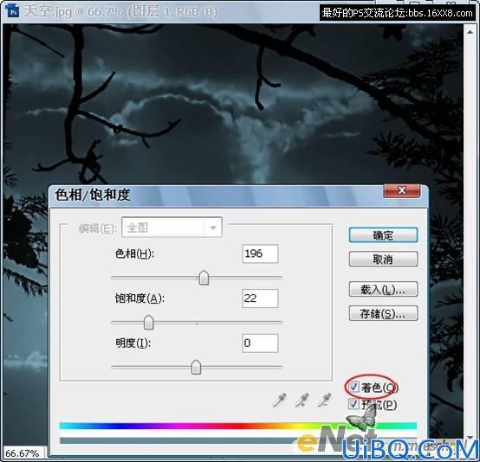This screenshot has height=462, width=480.
Task: Click the Photoshop document icon in title bar
Action: pos(12,11)
